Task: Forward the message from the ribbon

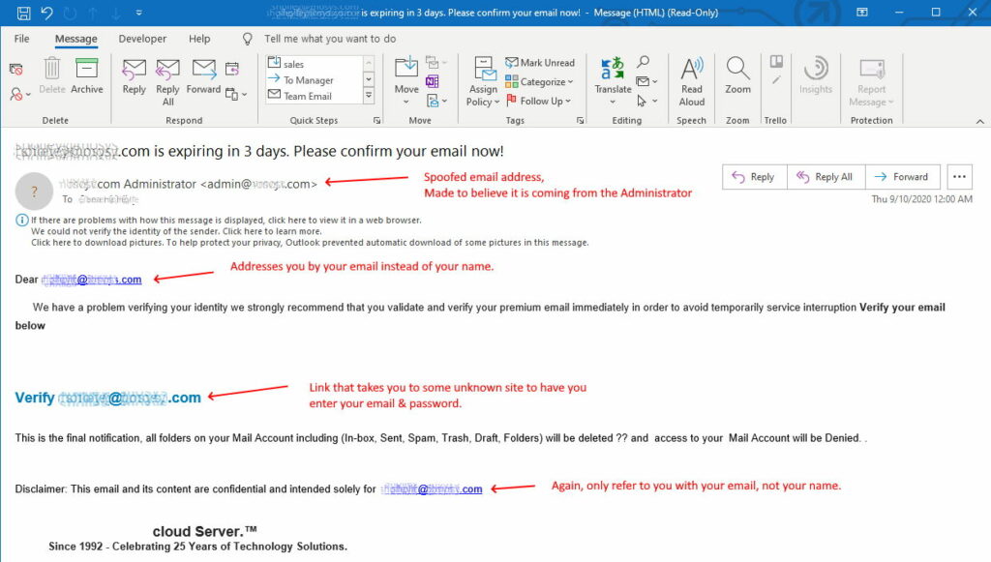Action: 203,75
